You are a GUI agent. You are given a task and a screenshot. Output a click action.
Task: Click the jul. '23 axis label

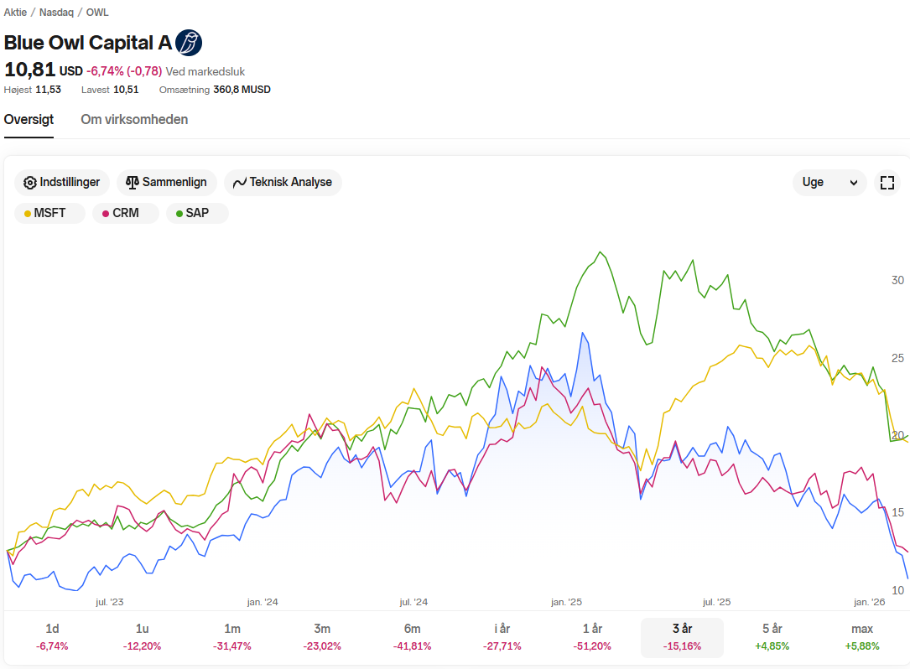click(110, 602)
